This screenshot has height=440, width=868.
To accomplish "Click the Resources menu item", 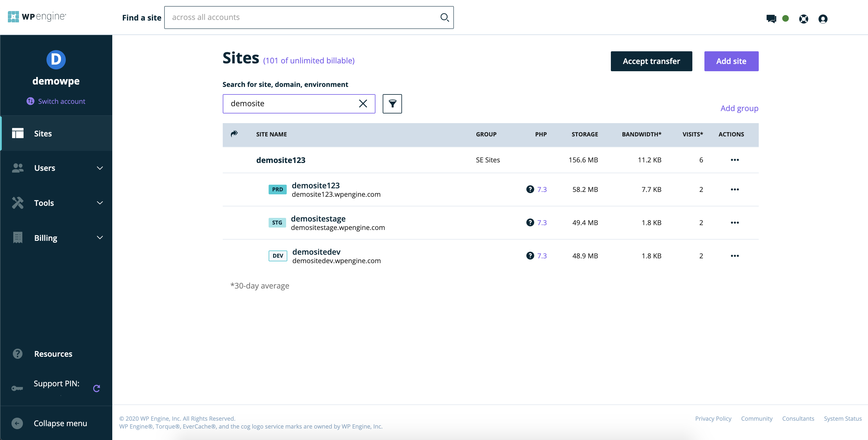I will coord(54,354).
